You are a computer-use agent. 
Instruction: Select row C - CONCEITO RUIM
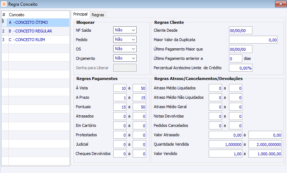(27, 40)
